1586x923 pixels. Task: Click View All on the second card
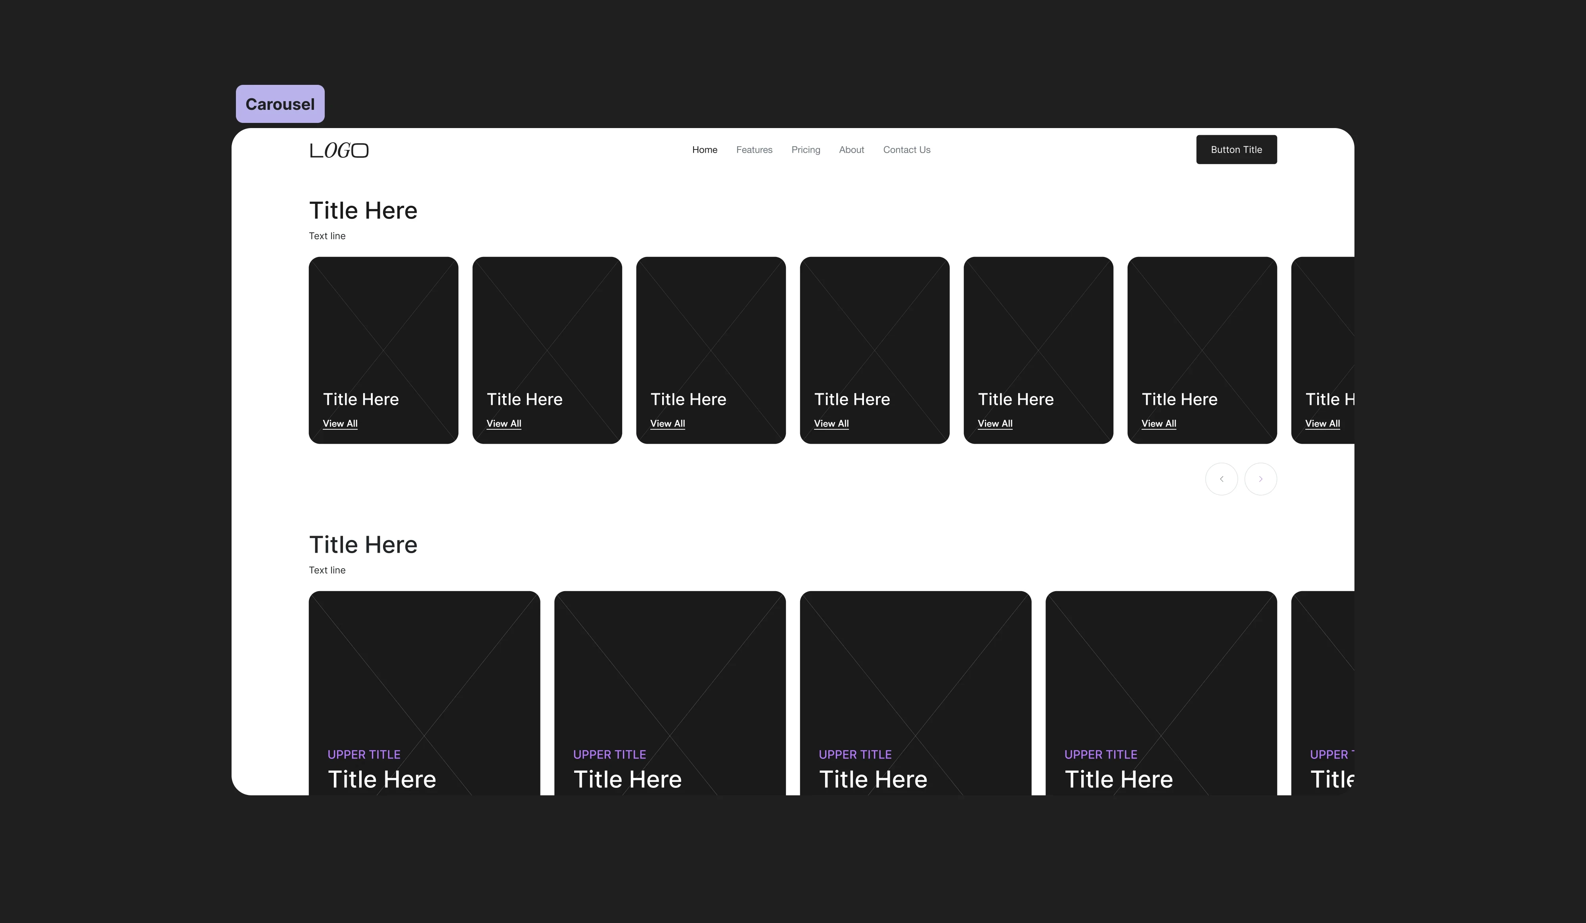[x=504, y=423]
